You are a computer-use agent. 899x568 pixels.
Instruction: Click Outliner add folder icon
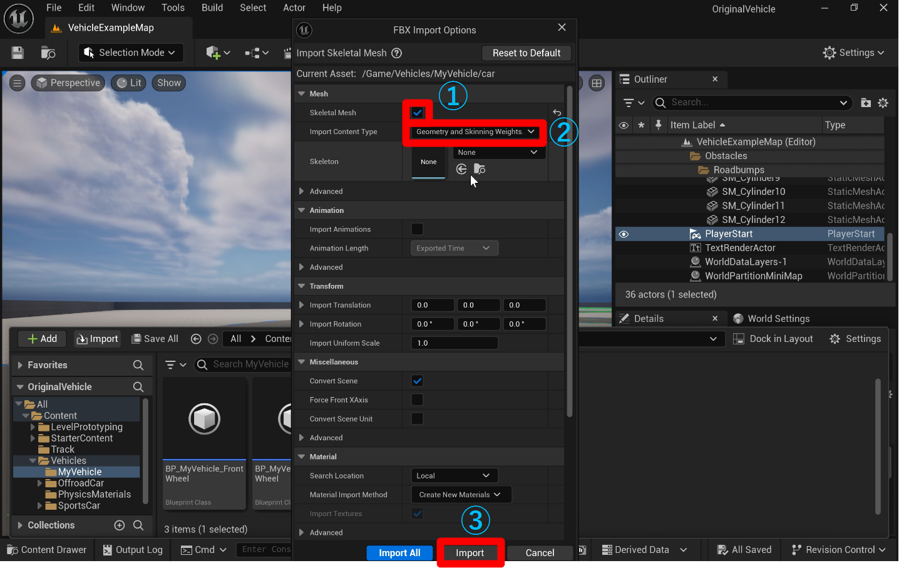tap(866, 103)
